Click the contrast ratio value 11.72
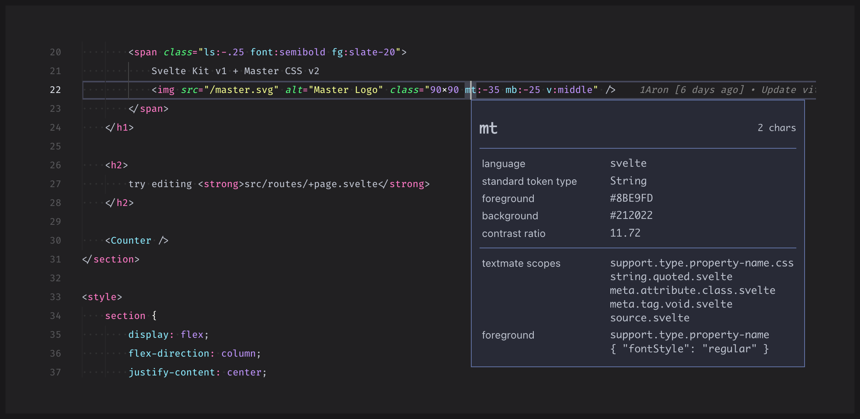 click(625, 233)
